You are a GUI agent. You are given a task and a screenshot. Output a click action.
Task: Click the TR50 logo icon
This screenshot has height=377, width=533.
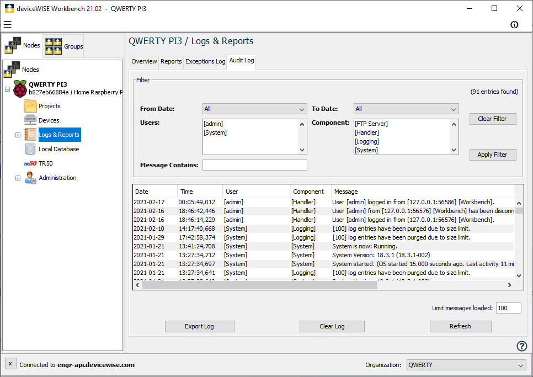[30, 163]
